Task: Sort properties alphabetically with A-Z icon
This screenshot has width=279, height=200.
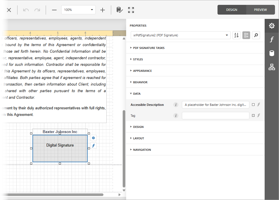Action: point(236,35)
